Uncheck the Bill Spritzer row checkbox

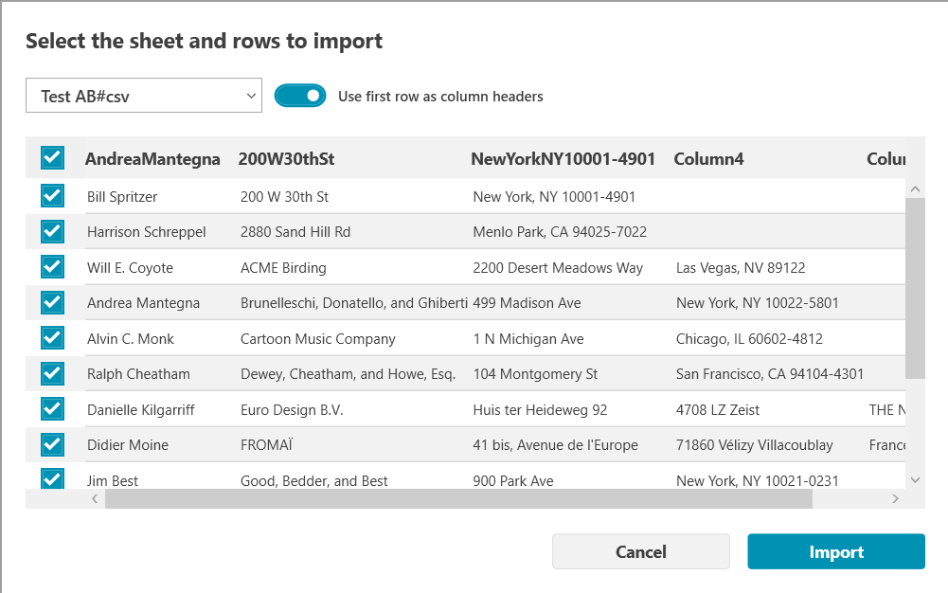coord(52,196)
